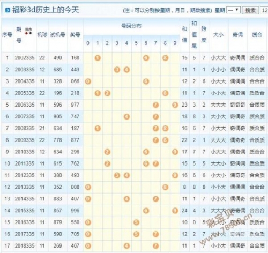Click ball 6 in the 2002335 row
The width and height of the screenshot is (268, 253).
point(146,58)
